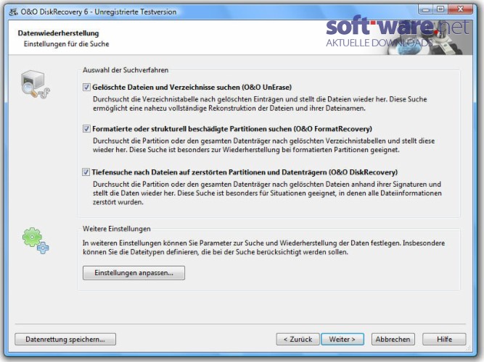Click 'Einstellungen für die Suche' subtitle
Screen dimensions: 484x362
66,43
